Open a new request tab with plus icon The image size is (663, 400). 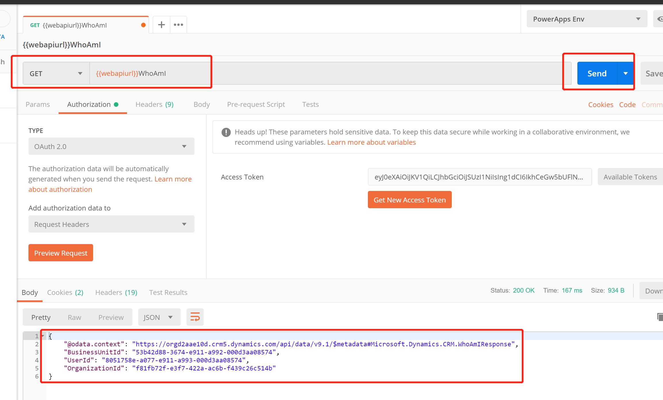point(162,25)
